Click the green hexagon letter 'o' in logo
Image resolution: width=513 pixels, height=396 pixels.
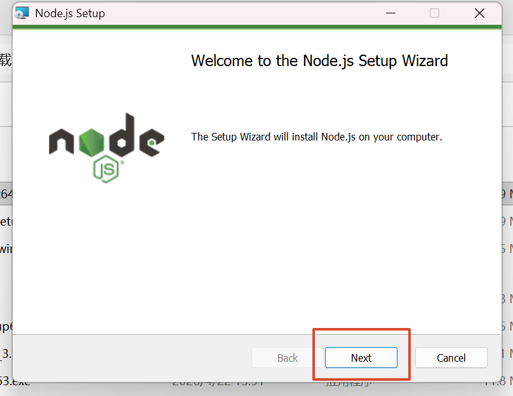pyautogui.click(x=91, y=142)
